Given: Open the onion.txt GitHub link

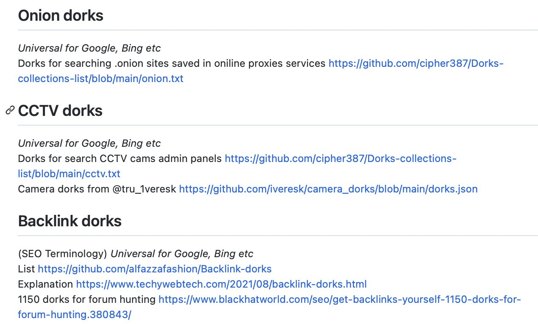Looking at the screenshot, I should pyautogui.click(x=416, y=64).
